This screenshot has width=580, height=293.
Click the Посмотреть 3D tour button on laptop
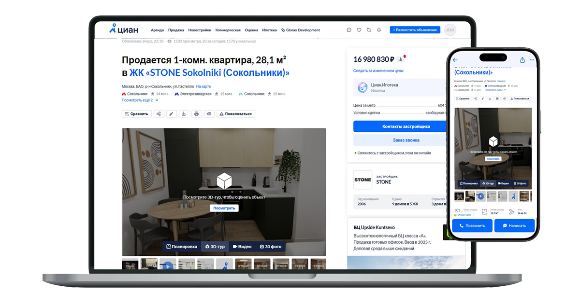coord(224,208)
